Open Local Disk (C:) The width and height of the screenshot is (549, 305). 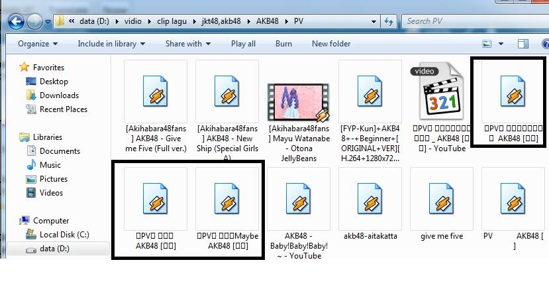tap(64, 235)
